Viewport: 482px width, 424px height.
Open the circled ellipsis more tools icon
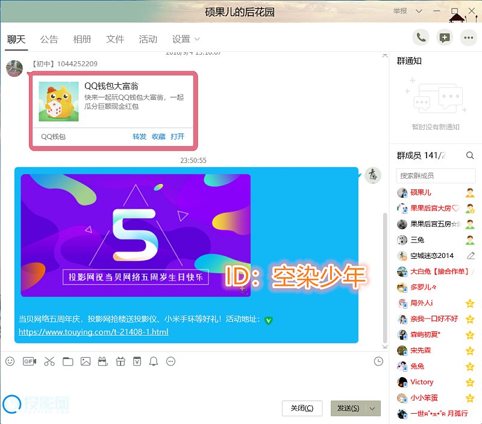[x=171, y=361]
